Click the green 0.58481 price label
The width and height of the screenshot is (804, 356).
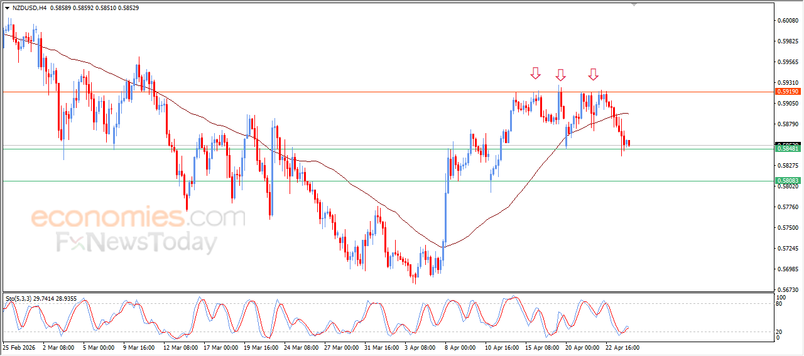788,148
